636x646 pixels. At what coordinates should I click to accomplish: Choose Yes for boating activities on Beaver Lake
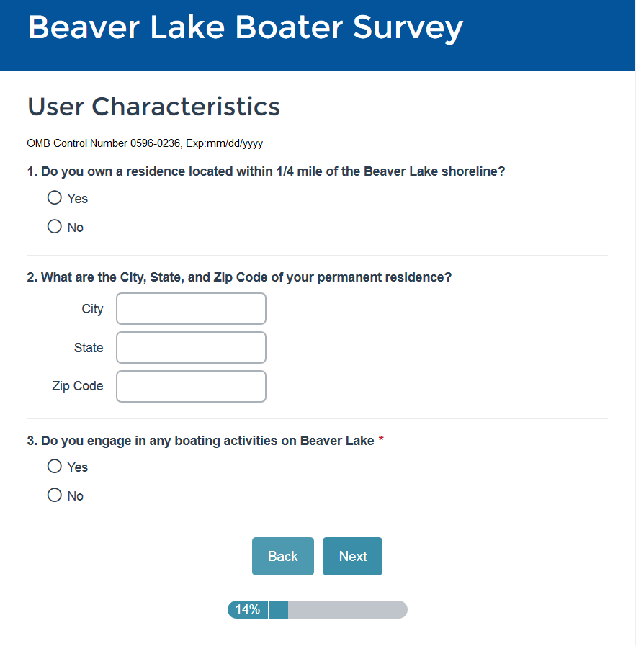coord(55,467)
